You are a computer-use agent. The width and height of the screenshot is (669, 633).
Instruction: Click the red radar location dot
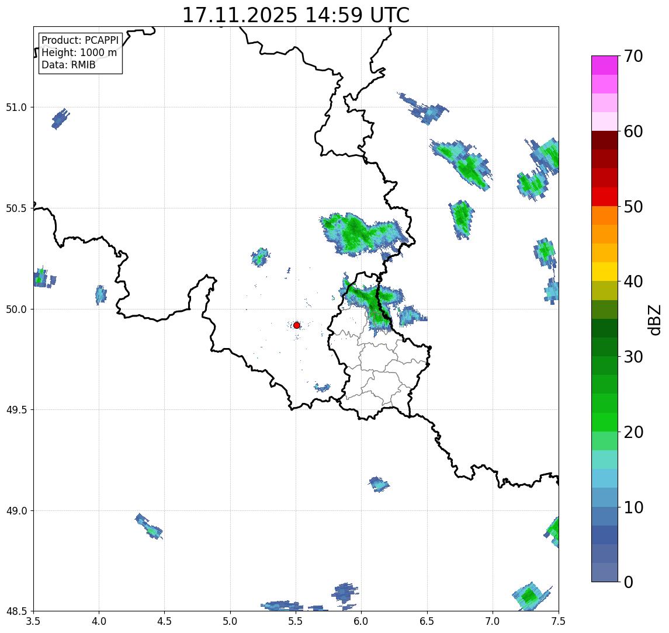coord(297,325)
